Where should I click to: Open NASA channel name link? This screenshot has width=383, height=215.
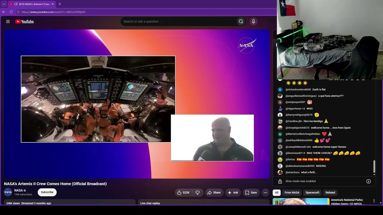point(19,191)
